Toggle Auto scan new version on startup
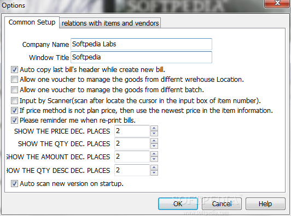291x216 pixels. (x=14, y=184)
